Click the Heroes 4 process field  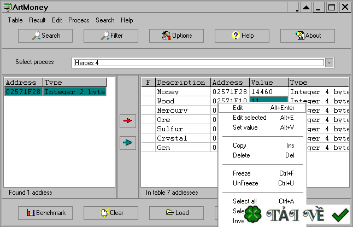pos(199,63)
